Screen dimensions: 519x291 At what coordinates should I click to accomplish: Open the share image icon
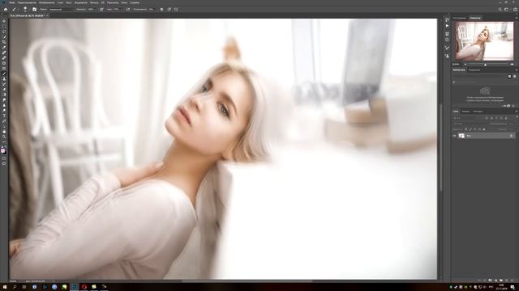coord(515,10)
